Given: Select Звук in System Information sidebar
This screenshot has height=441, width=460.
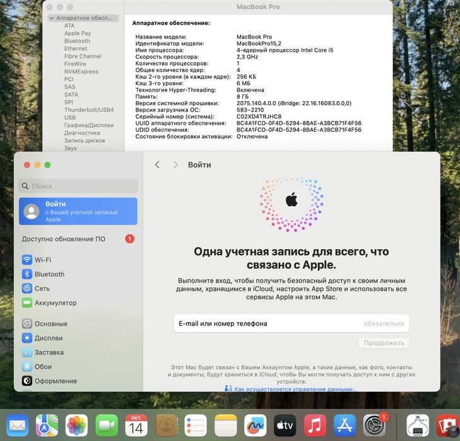Looking at the screenshot, I should (x=71, y=148).
